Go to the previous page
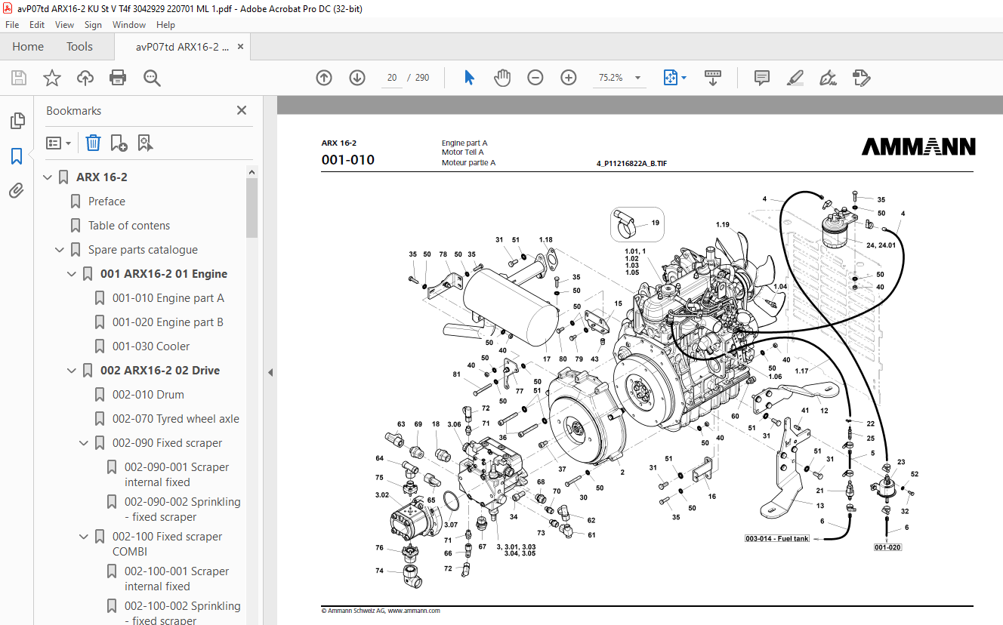The image size is (1003, 625). (x=324, y=78)
